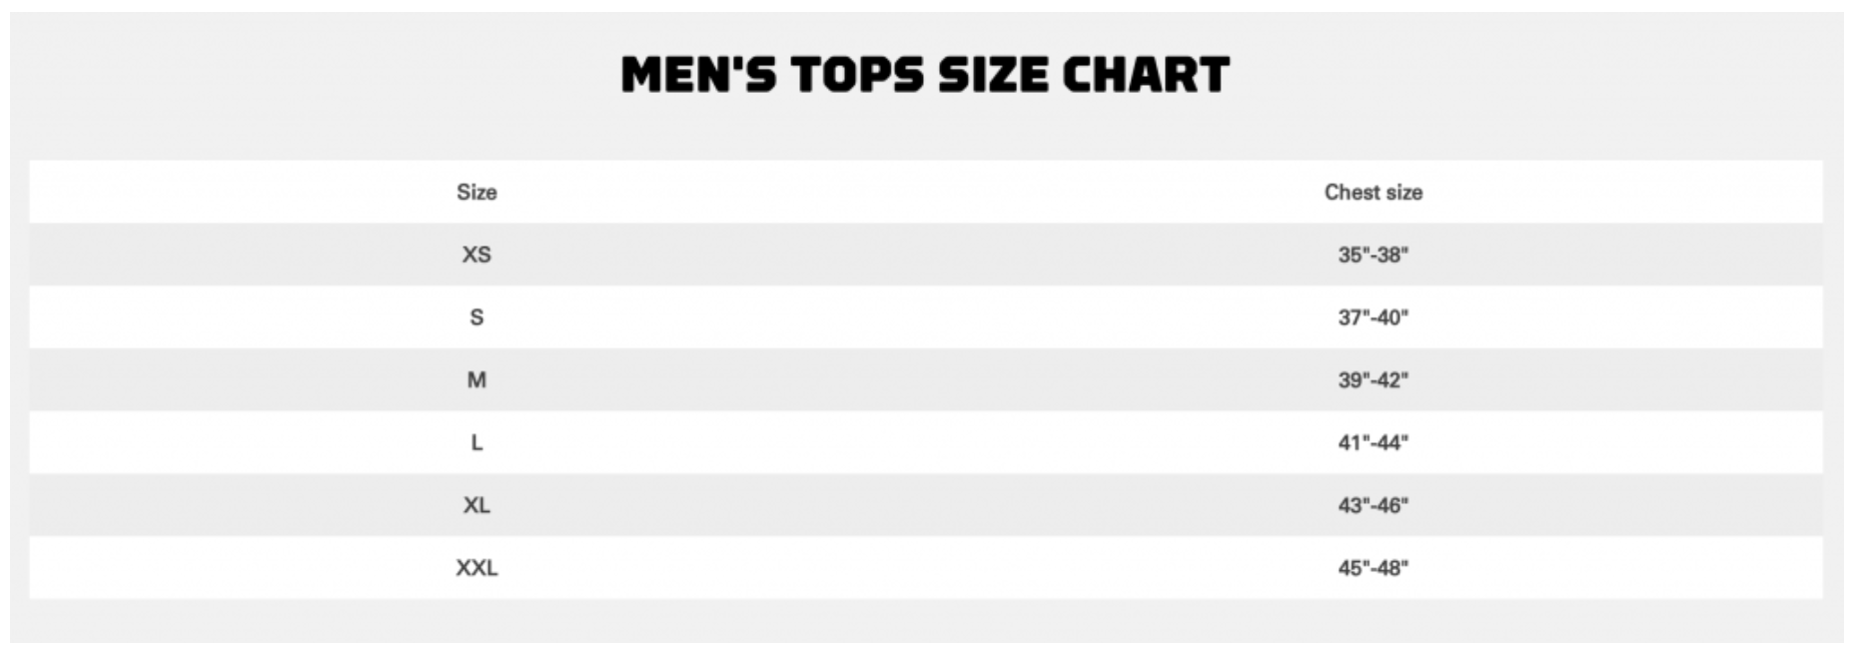Select the 35"-38" chest measurement
Screen dimensions: 1854x655
point(1374,255)
